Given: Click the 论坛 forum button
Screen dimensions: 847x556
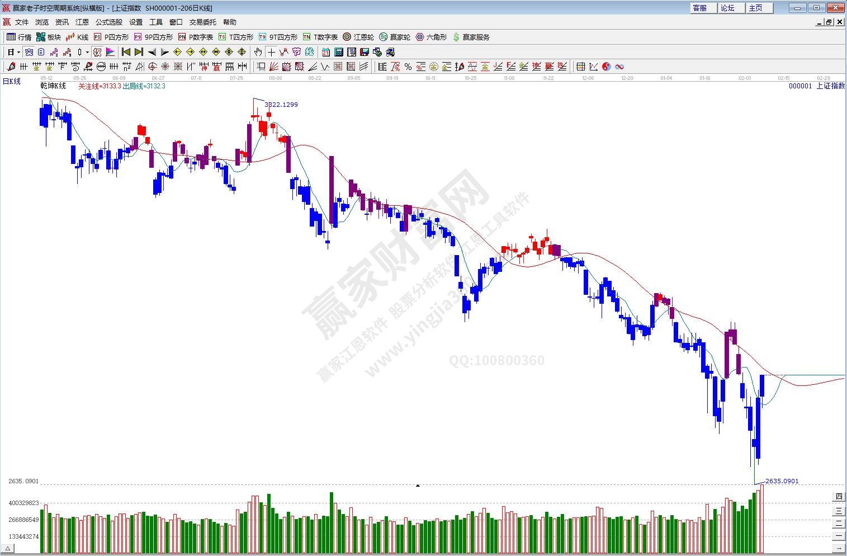Looking at the screenshot, I should pos(731,8).
